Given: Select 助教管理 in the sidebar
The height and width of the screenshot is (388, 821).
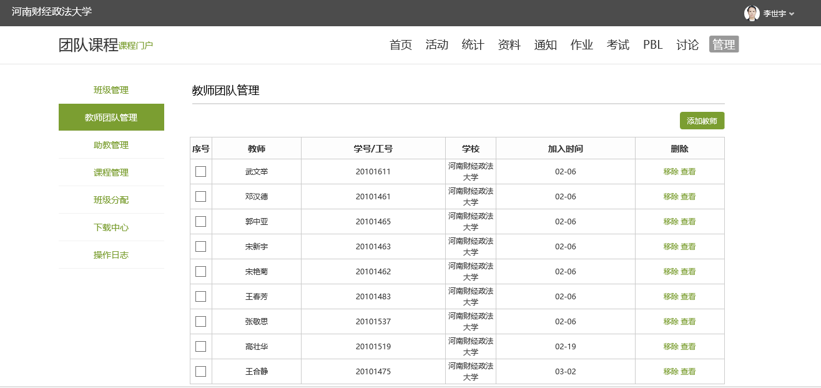Looking at the screenshot, I should [x=111, y=145].
